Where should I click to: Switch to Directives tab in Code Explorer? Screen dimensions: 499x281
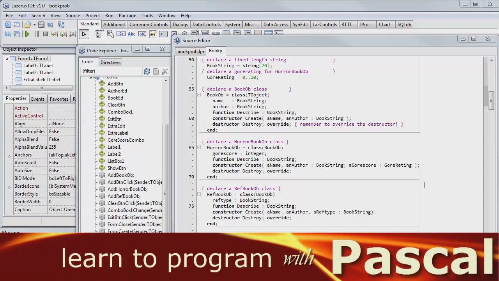coord(110,62)
